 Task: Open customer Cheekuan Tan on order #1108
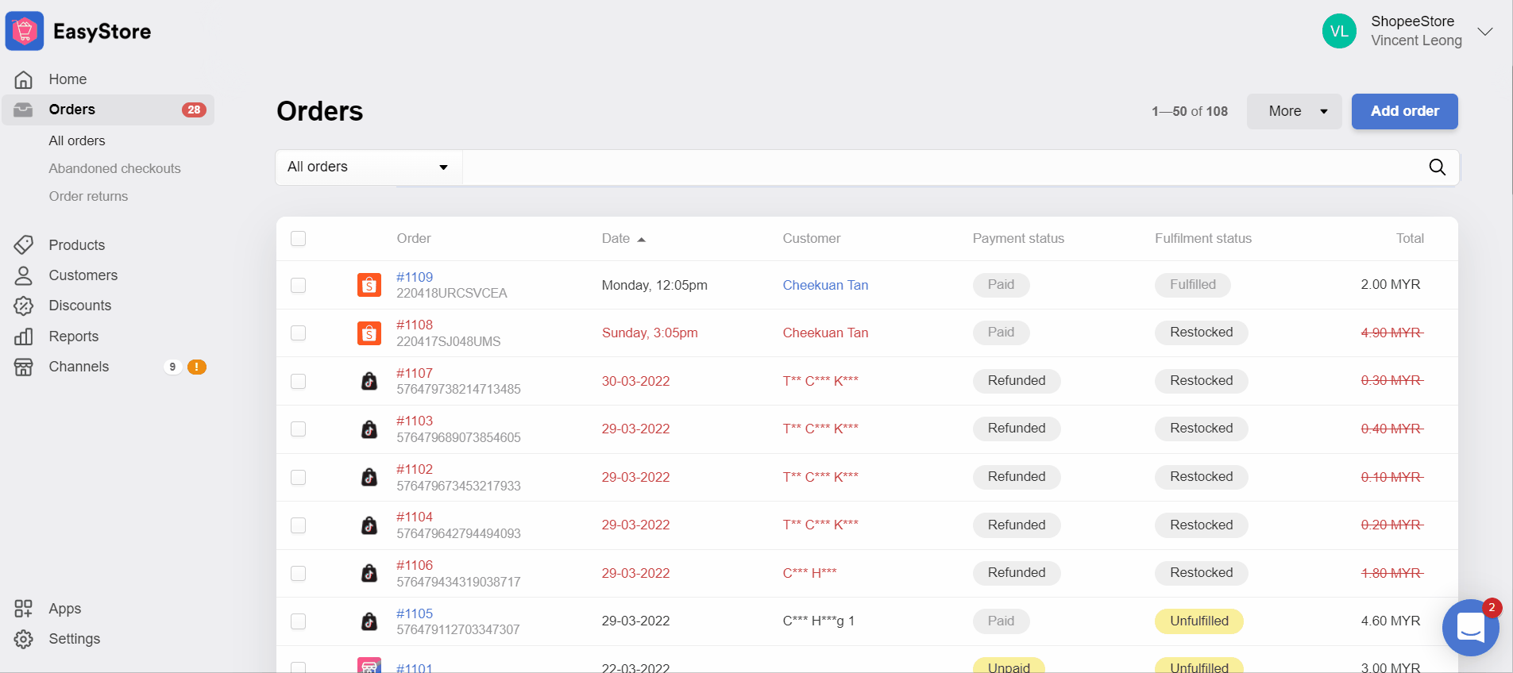point(825,333)
